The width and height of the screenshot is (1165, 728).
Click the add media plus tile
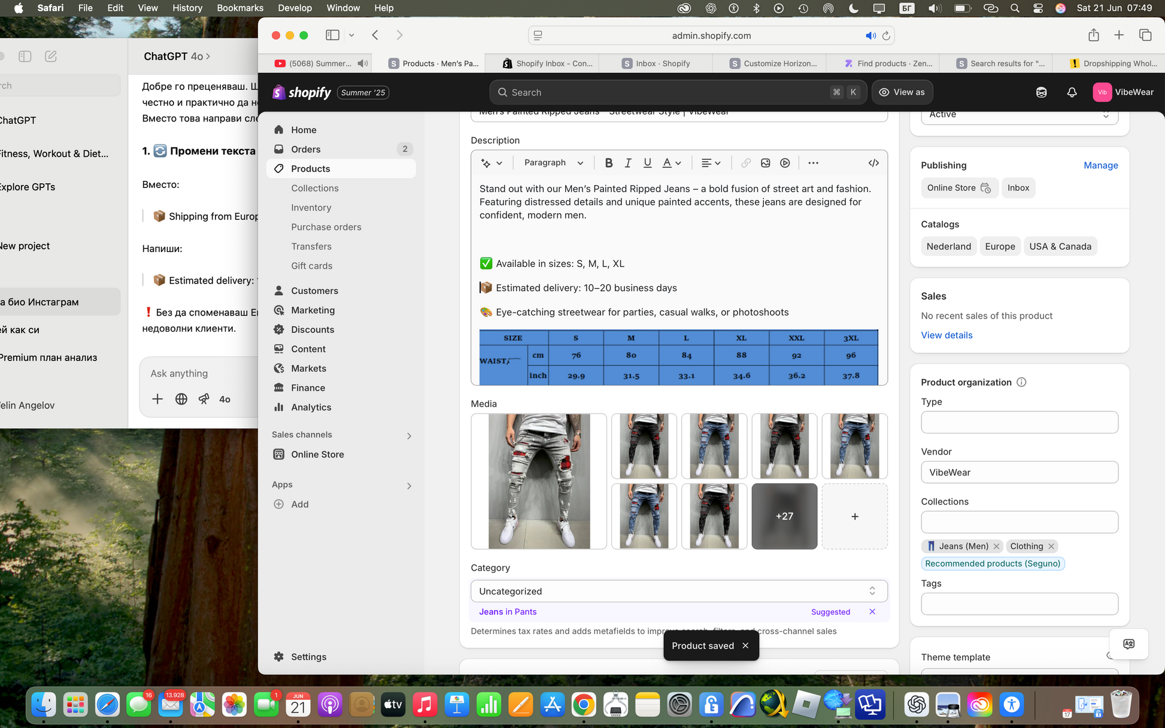point(854,516)
